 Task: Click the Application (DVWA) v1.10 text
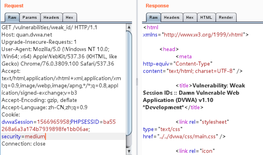coord(178,100)
